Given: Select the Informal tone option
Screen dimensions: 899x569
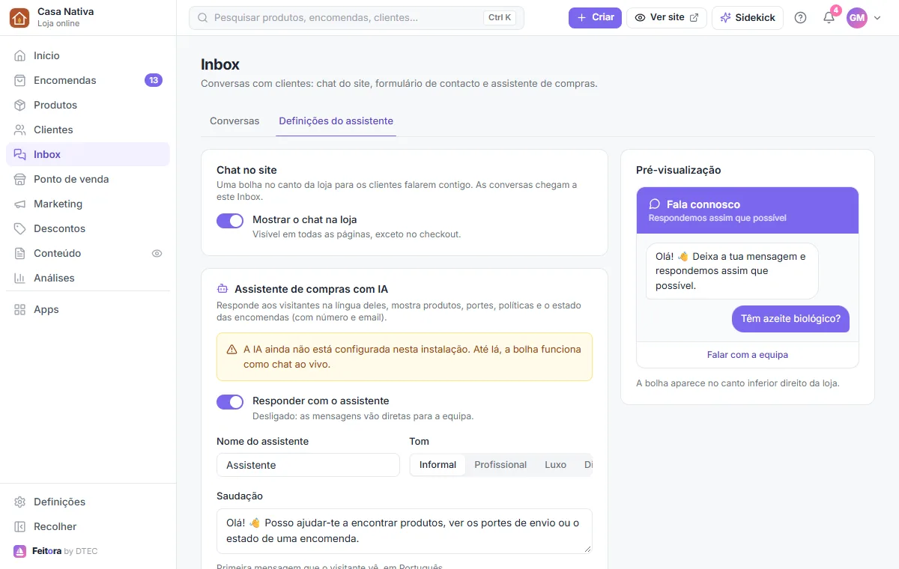Looking at the screenshot, I should coord(438,465).
